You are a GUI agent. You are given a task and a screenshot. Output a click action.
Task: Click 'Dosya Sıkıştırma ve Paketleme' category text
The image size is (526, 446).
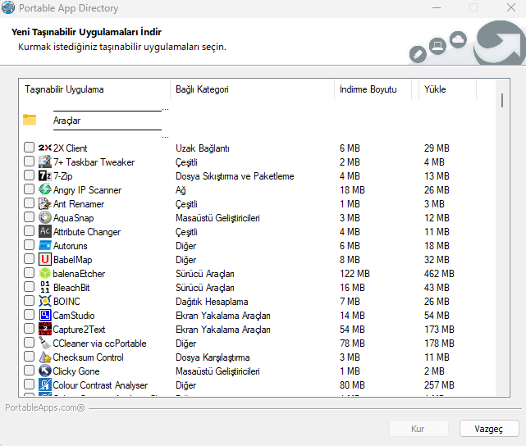(235, 176)
